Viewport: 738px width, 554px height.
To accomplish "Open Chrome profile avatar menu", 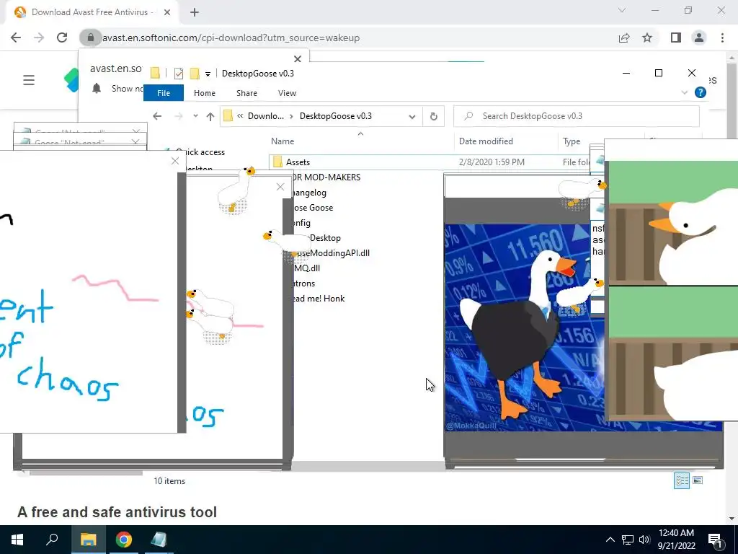I will click(699, 38).
